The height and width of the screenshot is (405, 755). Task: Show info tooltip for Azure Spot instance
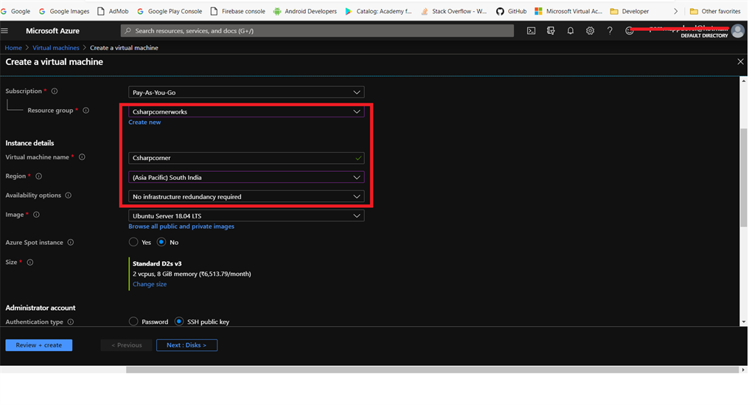[71, 242]
